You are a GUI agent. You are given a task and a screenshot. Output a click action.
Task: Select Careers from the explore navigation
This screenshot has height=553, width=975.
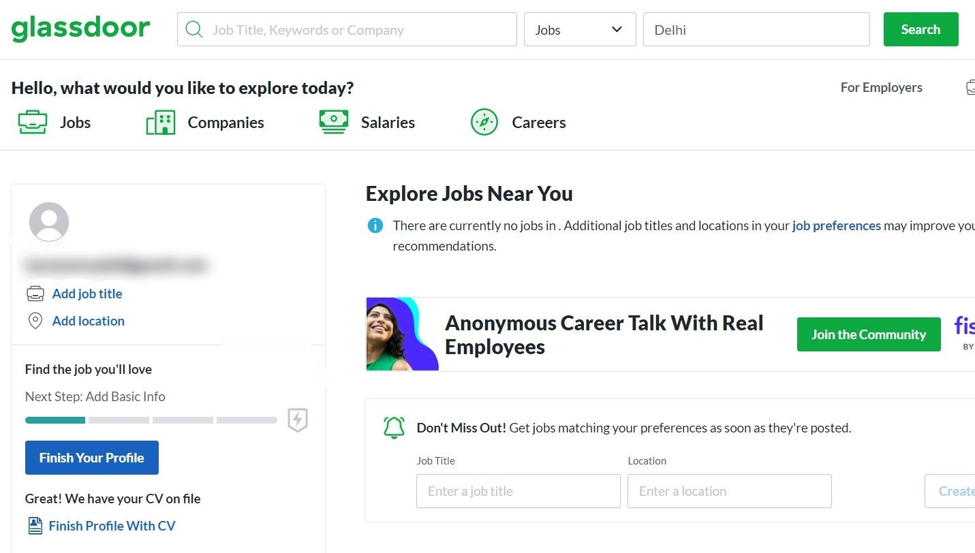pyautogui.click(x=538, y=122)
